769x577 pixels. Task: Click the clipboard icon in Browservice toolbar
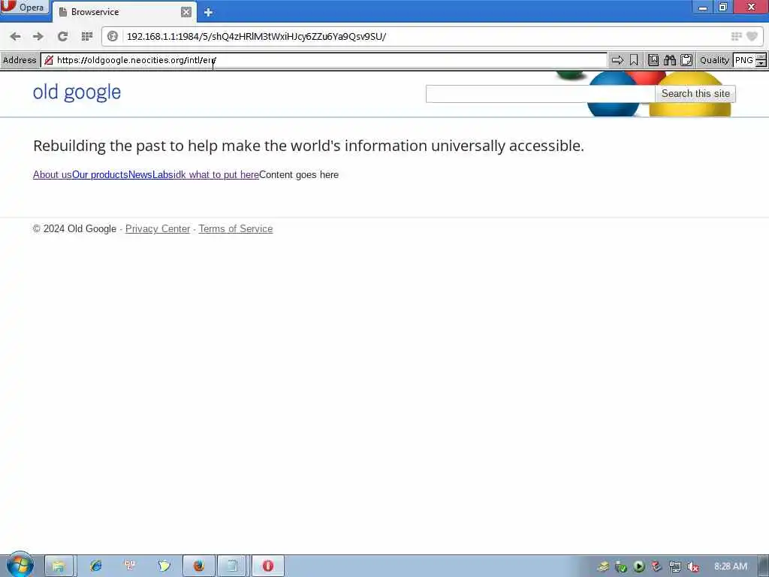coord(686,60)
